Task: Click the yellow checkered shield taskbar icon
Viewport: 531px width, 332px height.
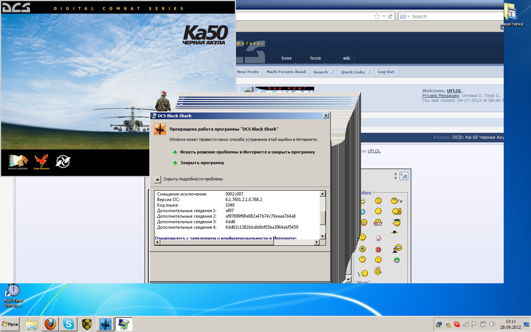Action: [87, 324]
